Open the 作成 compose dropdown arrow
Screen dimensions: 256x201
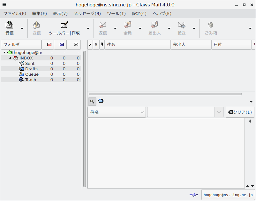(88, 28)
